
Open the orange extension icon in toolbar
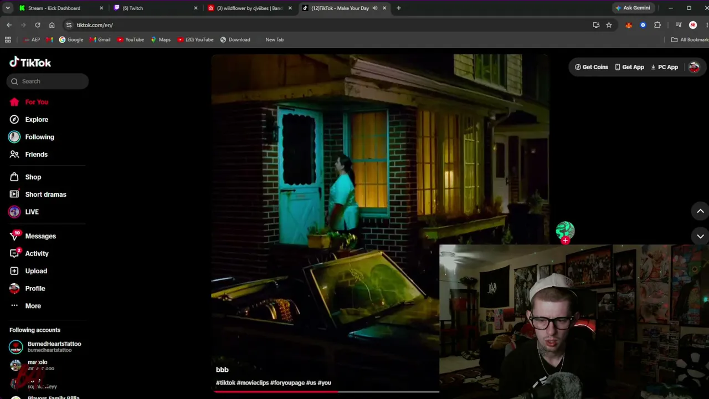pos(629,25)
